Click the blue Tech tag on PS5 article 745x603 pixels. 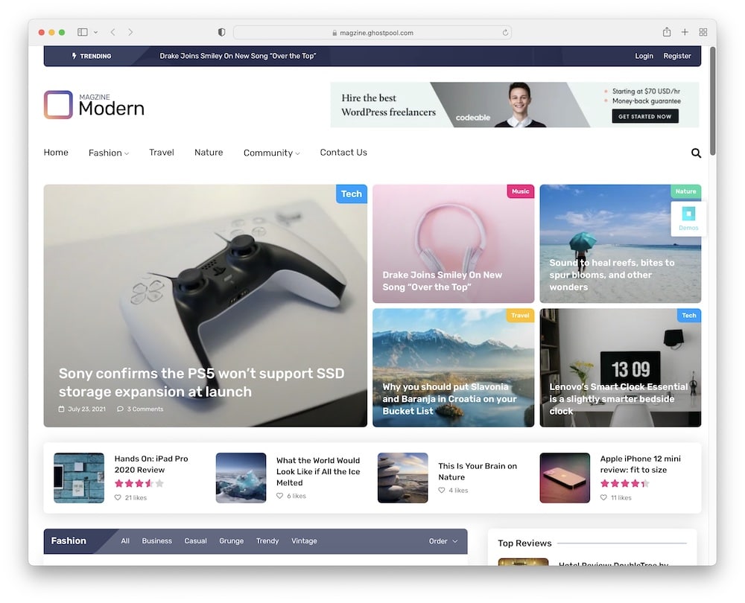[x=351, y=194]
